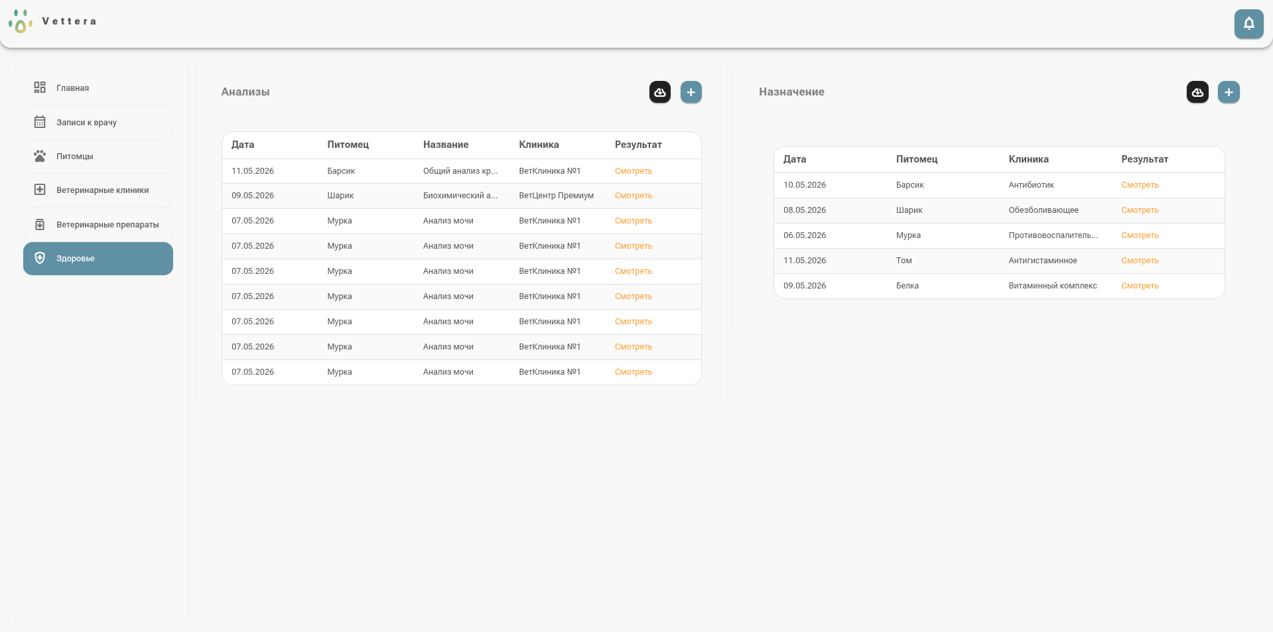
Task: Open the notifications bell
Action: 1248,24
